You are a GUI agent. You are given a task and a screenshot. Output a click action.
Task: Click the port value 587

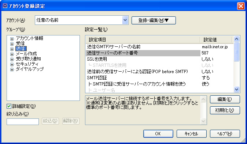tap(205, 53)
